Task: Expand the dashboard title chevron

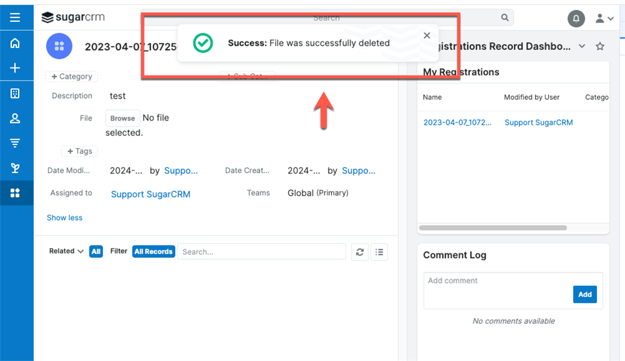Action: click(582, 46)
